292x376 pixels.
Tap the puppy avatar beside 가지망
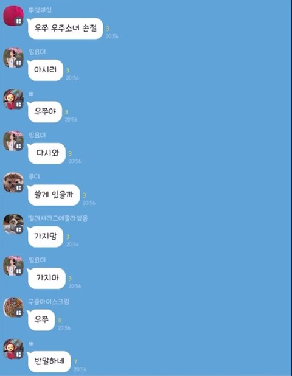pos(13,225)
